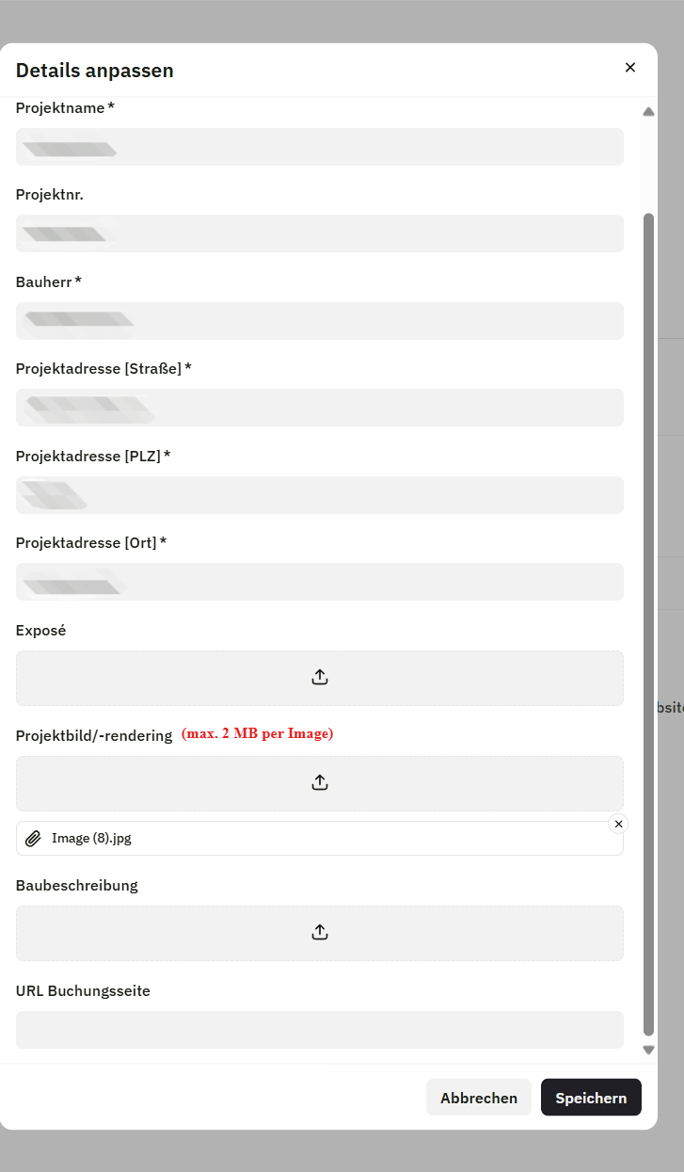Click the URL Buchungsseite input field

click(320, 1030)
